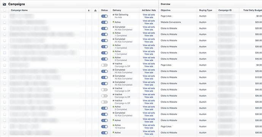View ads of the $55.00 budget campaign
262x137 pixels.
click(x=149, y=85)
